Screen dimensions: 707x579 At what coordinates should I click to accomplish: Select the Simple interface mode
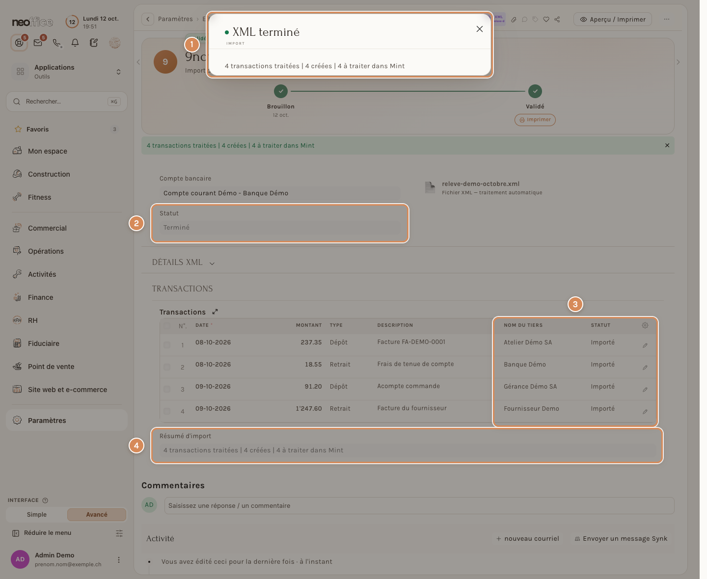[x=37, y=515]
